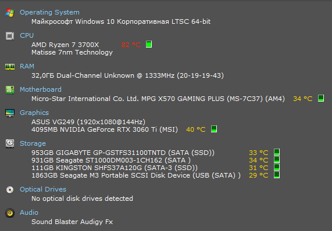Open the Storage section heading

point(33,143)
